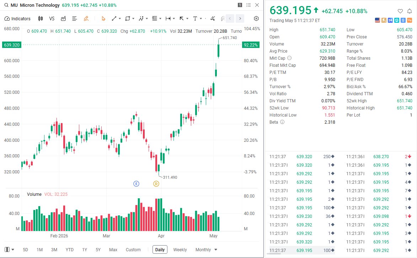Click the 92.22% percent axis label
The image size is (417, 258).
(251, 45)
